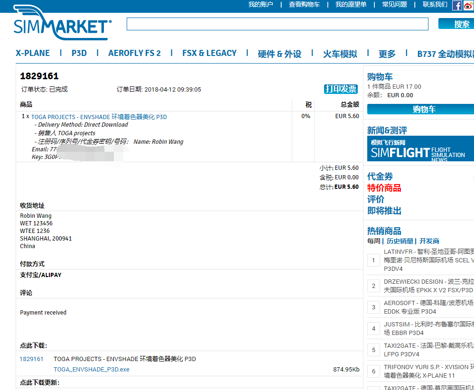
Task: Click the 1 件商品 EUR 17.00 cart summary
Action: coord(394,87)
